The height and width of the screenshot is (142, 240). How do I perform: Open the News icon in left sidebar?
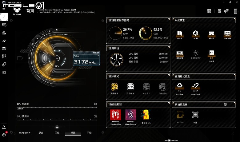(x=4, y=72)
